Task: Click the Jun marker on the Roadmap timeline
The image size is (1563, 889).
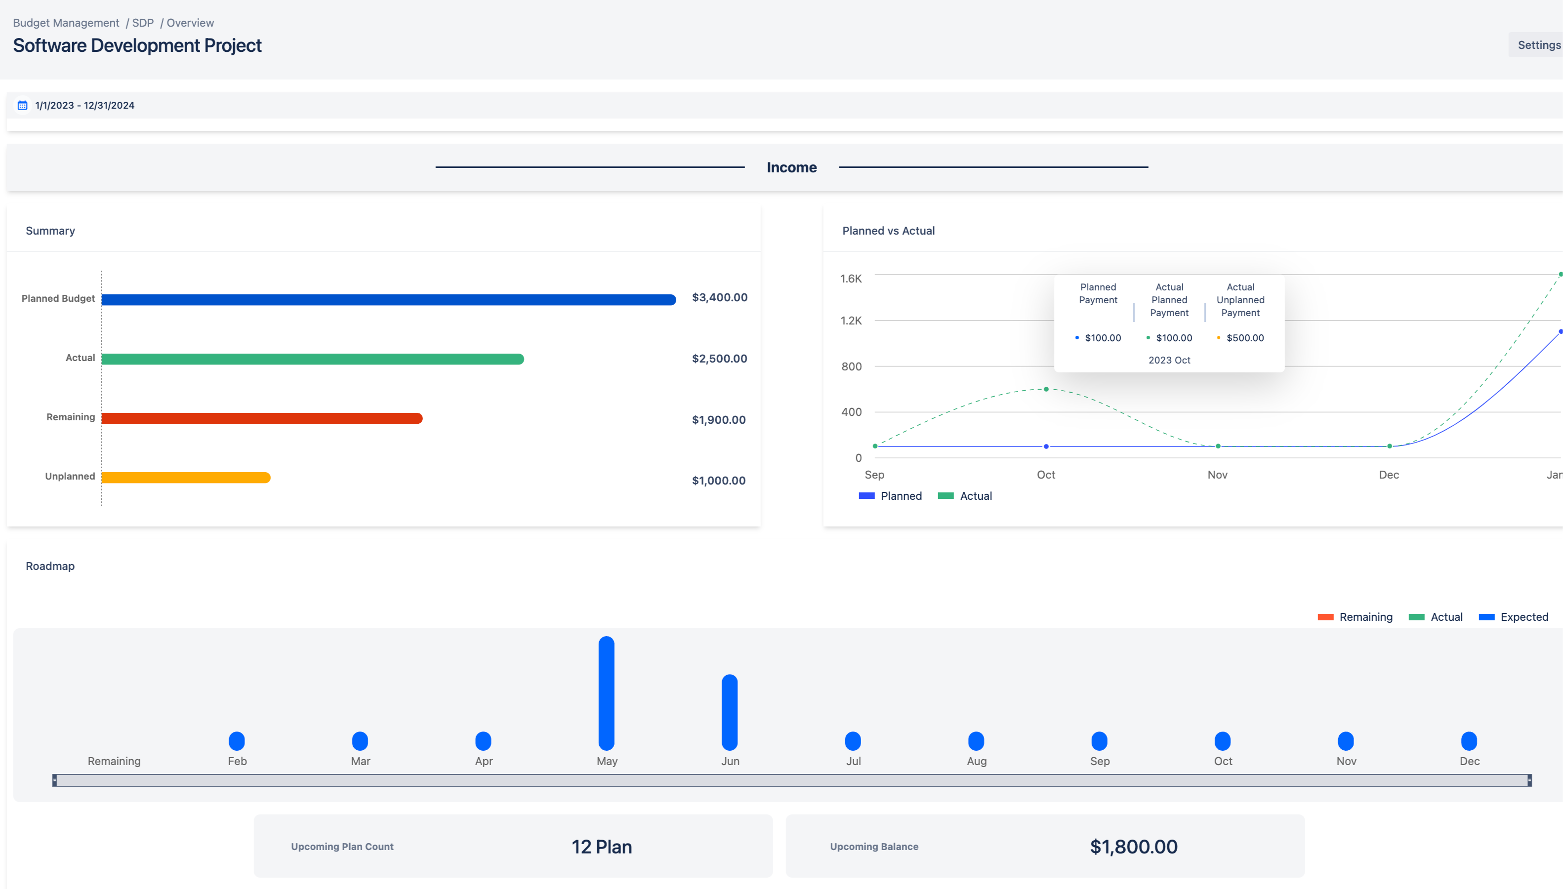Action: [x=730, y=711]
